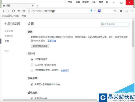
Task: Open the 工具 menu
Action: pyautogui.click(x=93, y=2)
